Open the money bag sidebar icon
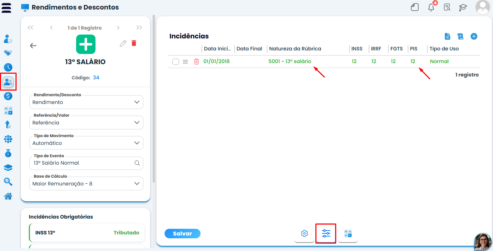The image size is (493, 251). click(x=8, y=153)
